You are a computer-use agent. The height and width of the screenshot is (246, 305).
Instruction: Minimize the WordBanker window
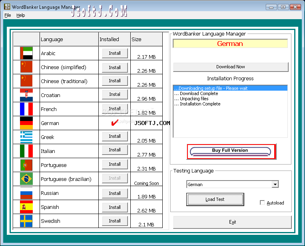tap(271, 7)
